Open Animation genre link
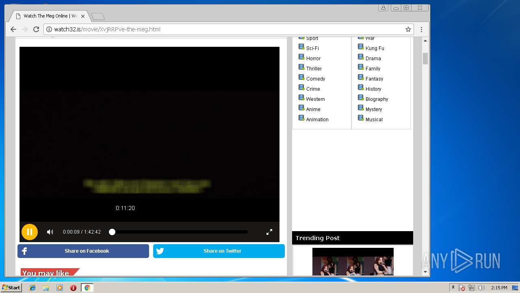Screen dimensions: 520x293 317,119
